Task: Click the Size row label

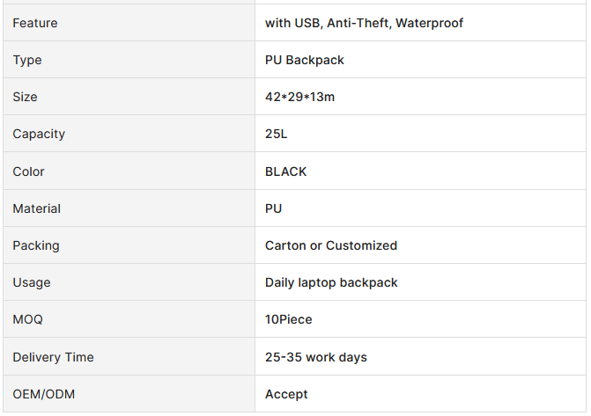Action: 25,97
